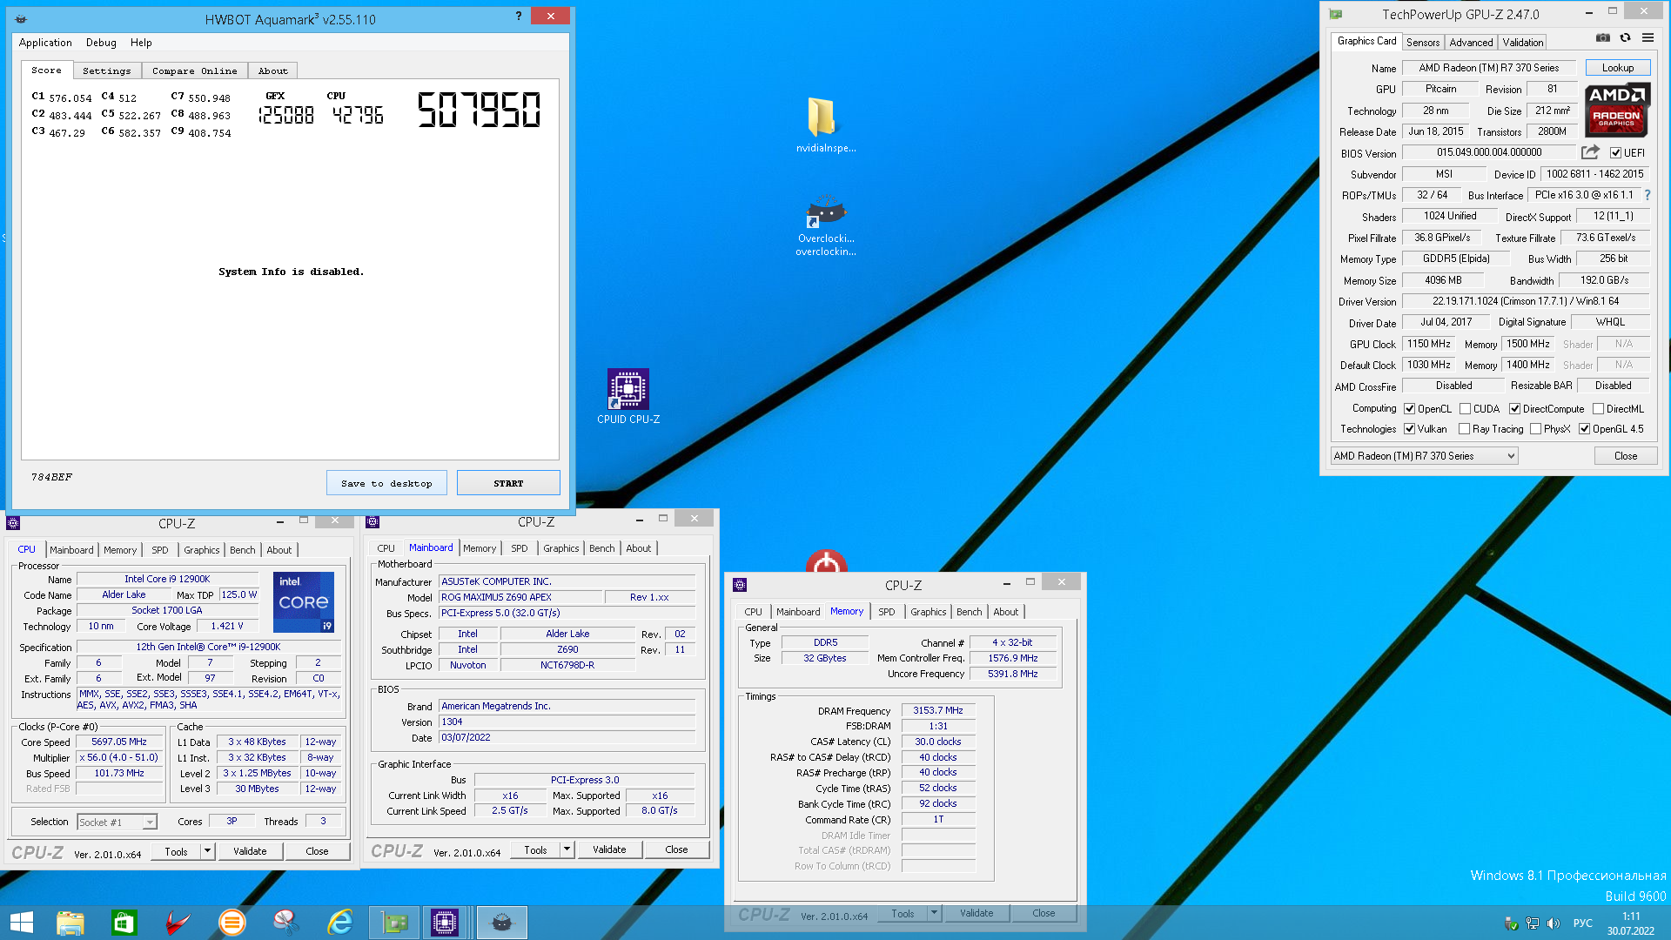
Task: Launch Internet Explorer from the taskbar
Action: (339, 923)
